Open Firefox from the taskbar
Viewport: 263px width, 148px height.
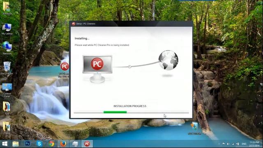63,144
